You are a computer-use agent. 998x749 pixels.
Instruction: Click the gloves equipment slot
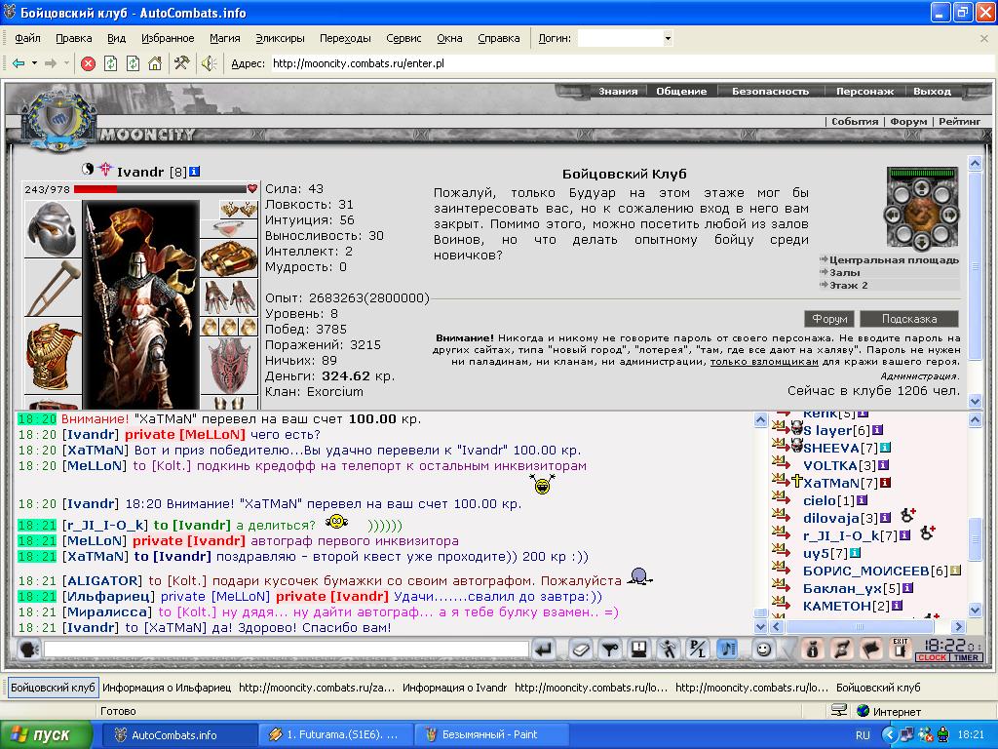229,297
